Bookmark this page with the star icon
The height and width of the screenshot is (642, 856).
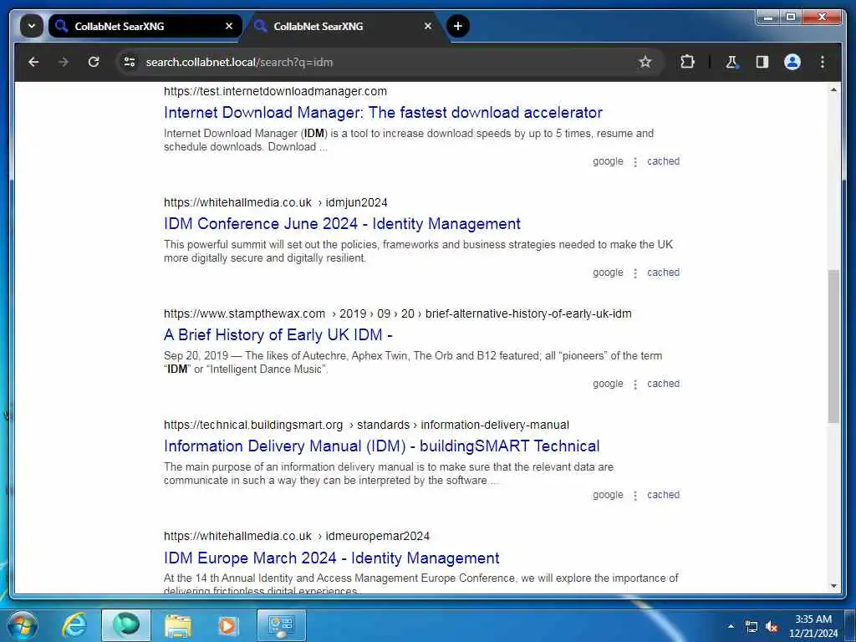coord(645,62)
